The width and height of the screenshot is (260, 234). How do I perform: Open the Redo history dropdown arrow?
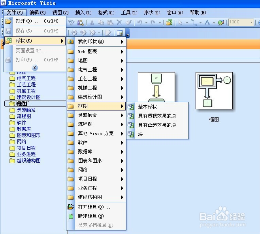160,23
